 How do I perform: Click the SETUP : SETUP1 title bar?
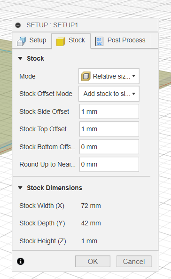(85, 25)
